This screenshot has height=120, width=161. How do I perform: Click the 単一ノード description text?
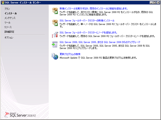(108, 25)
